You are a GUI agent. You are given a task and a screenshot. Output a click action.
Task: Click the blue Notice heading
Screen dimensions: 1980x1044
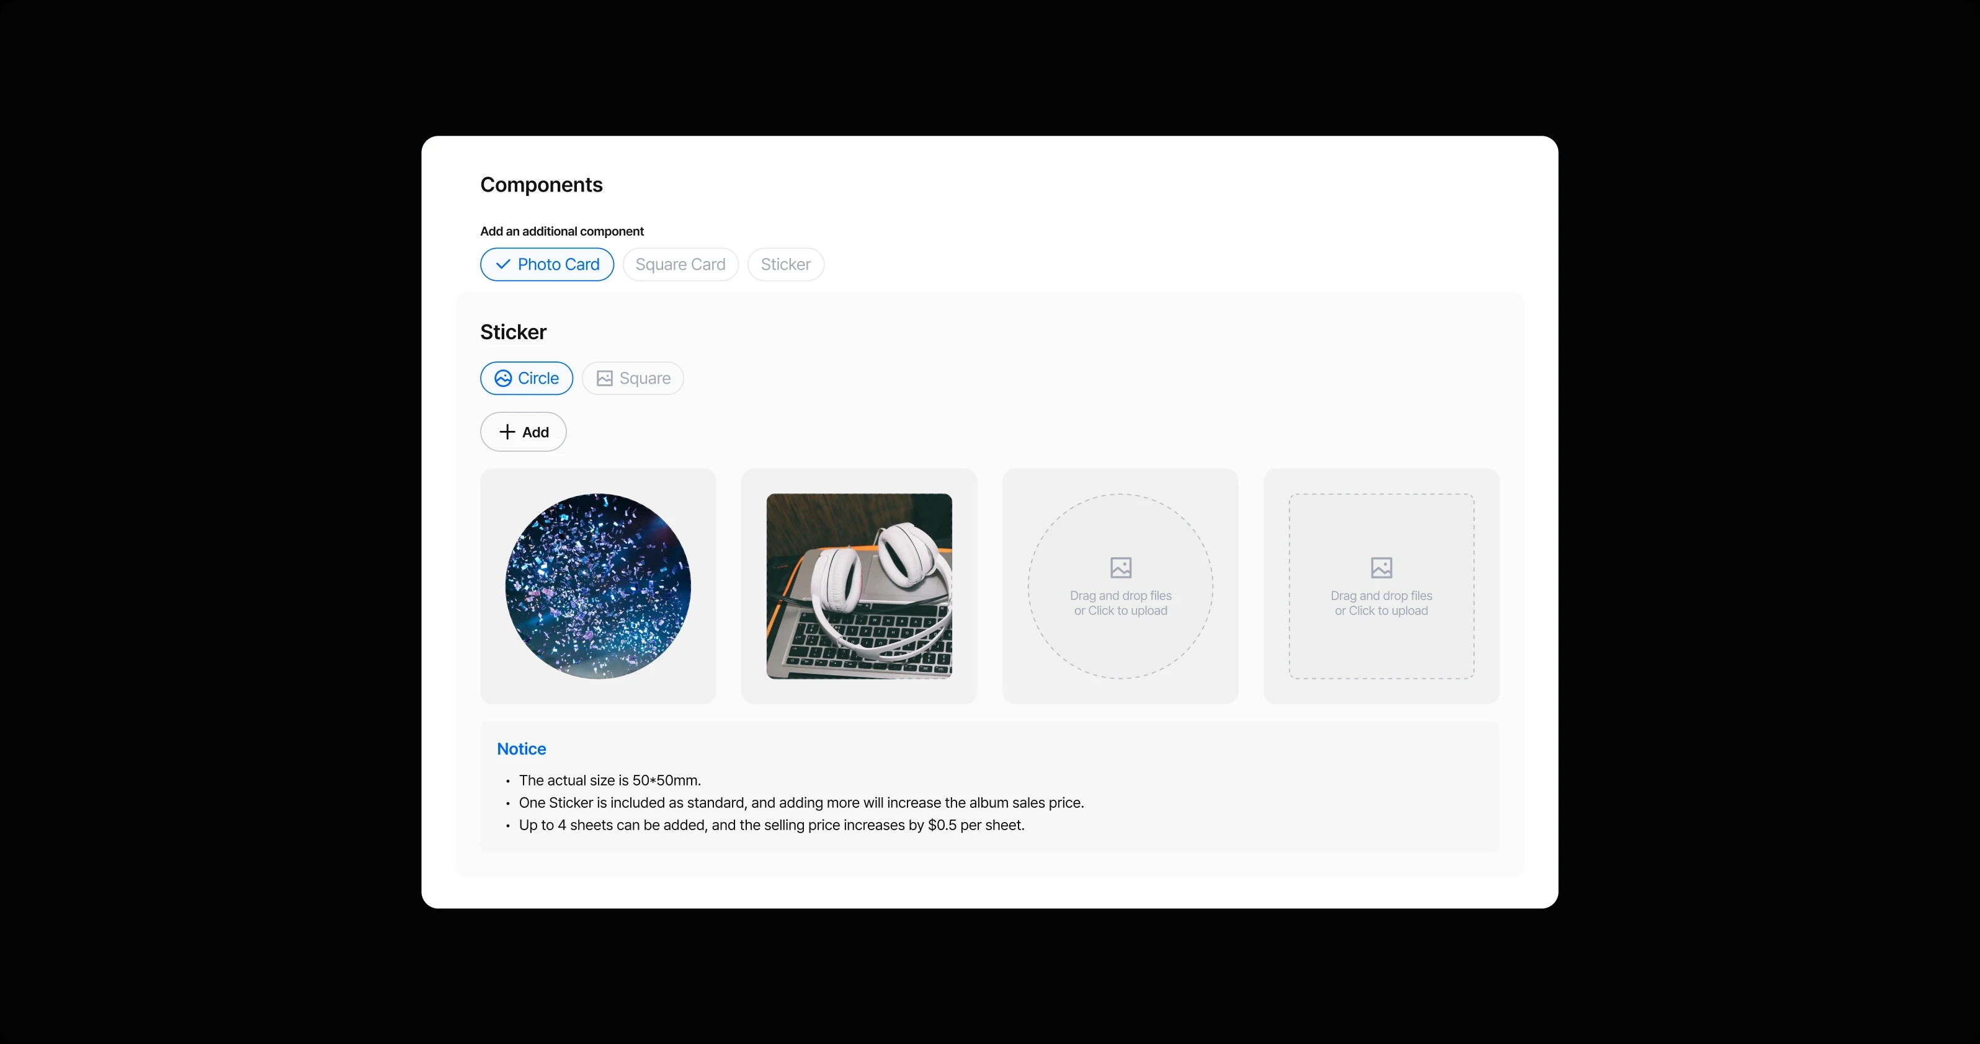coord(521,749)
